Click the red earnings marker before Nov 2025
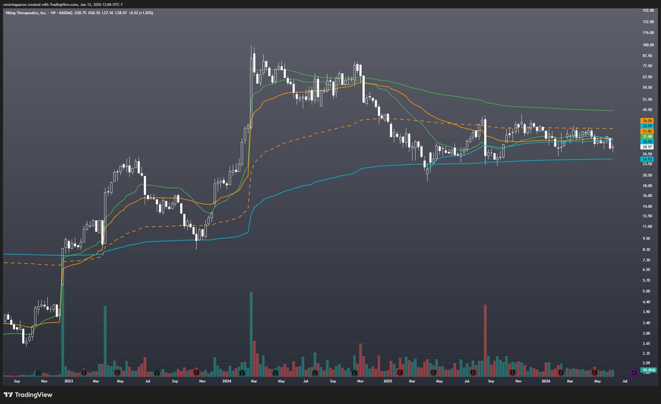The height and width of the screenshot is (404, 661). pos(512,373)
